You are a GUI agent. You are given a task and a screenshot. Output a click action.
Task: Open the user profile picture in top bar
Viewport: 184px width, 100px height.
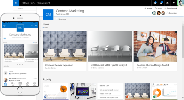[x=180, y=3]
